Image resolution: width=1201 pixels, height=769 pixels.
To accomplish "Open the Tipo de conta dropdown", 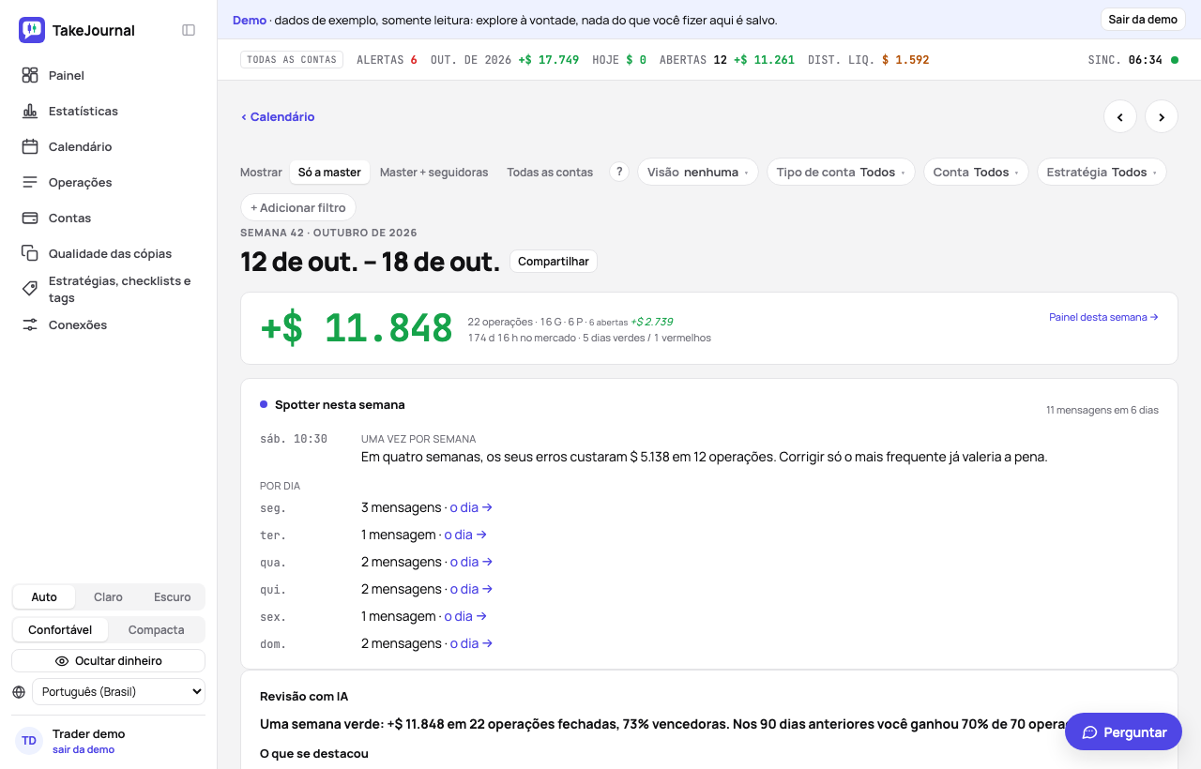I will 841,172.
